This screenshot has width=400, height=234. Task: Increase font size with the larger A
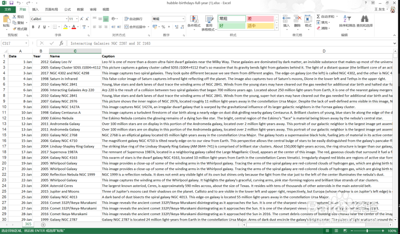coord(82,19)
